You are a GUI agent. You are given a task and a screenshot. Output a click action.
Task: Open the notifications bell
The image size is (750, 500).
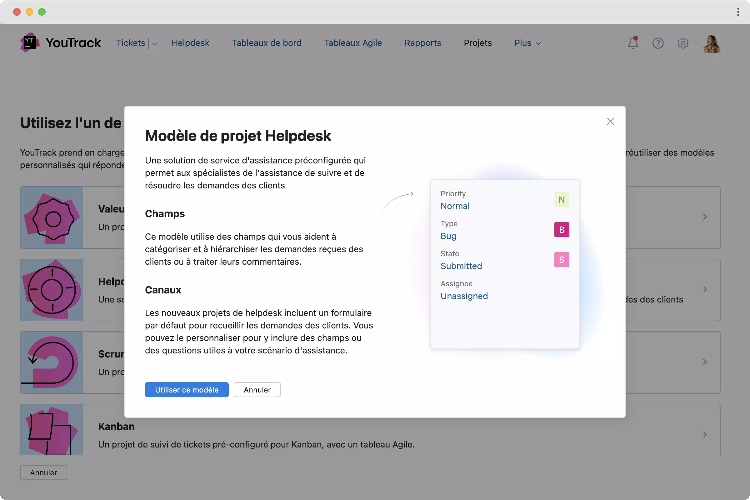633,43
